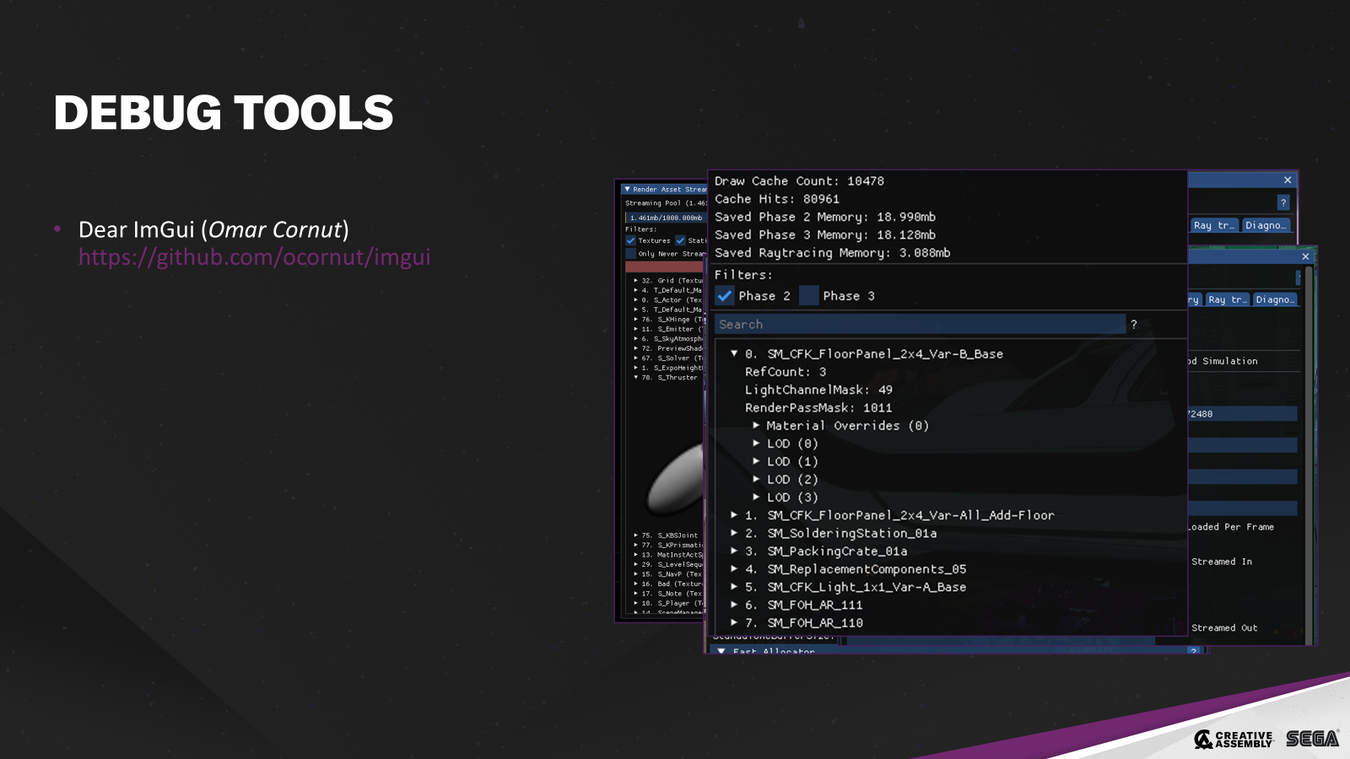Viewport: 1350px width, 759px height.
Task: Expand the 75. S_KBSJoint entry
Action: 636,535
